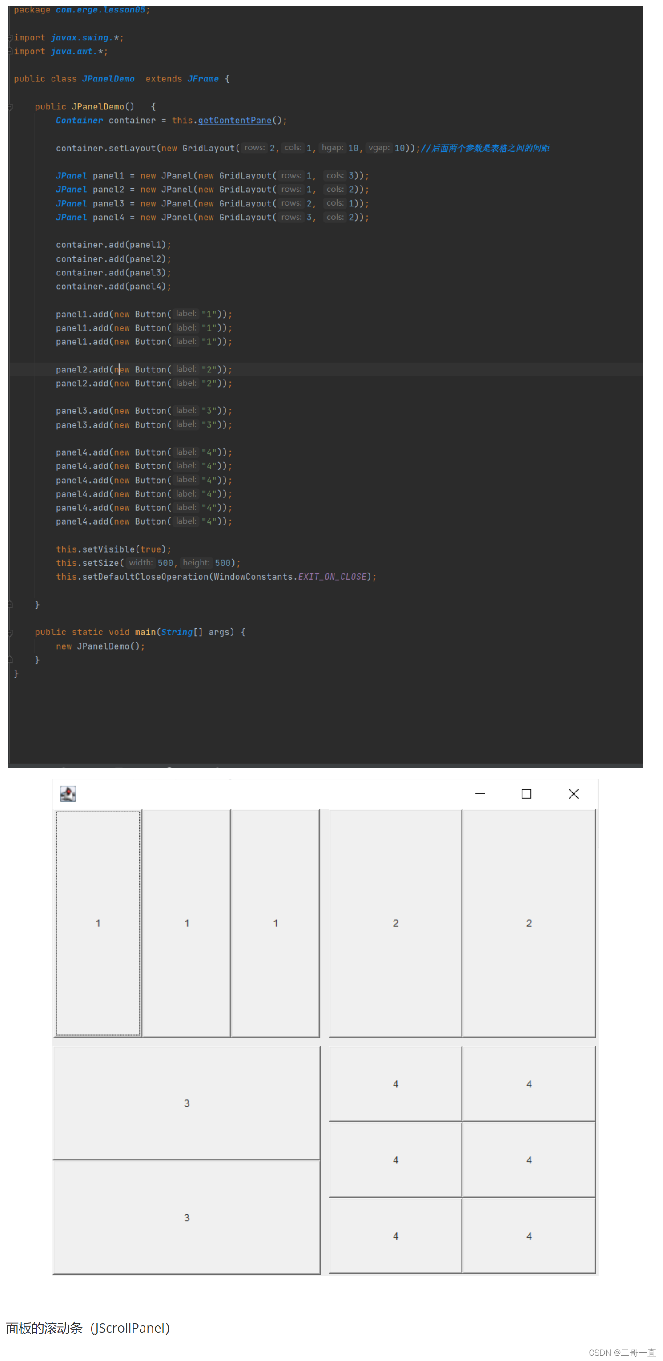
Task: Click the new JPanelDemo() line in main
Action: tap(100, 647)
